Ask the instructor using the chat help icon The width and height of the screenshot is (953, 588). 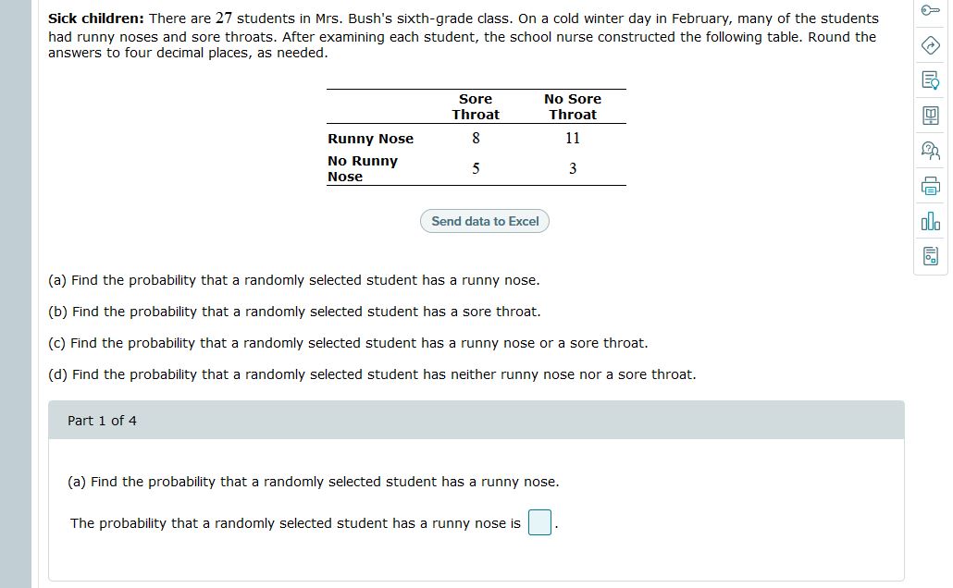tap(930, 150)
